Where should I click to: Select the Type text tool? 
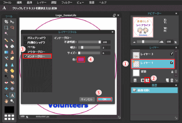(12, 95)
